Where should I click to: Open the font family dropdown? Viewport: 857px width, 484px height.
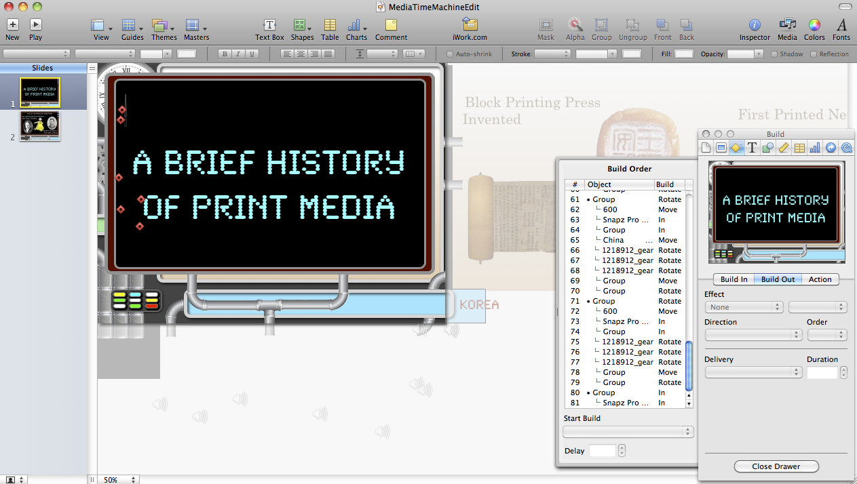[x=37, y=54]
